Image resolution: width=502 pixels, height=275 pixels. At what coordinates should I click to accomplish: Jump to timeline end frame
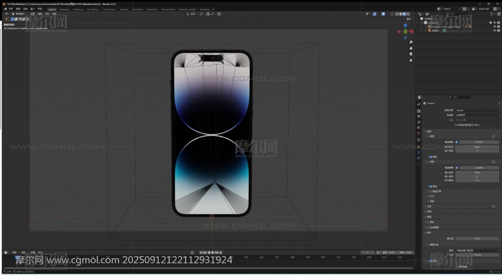click(221, 253)
